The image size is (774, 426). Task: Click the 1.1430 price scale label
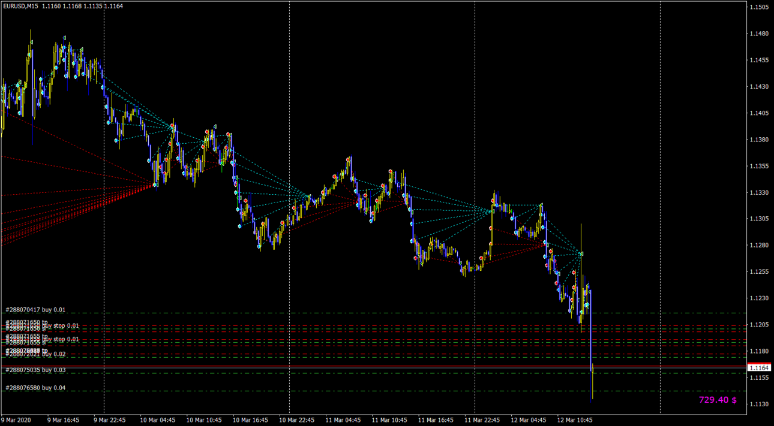(759, 86)
